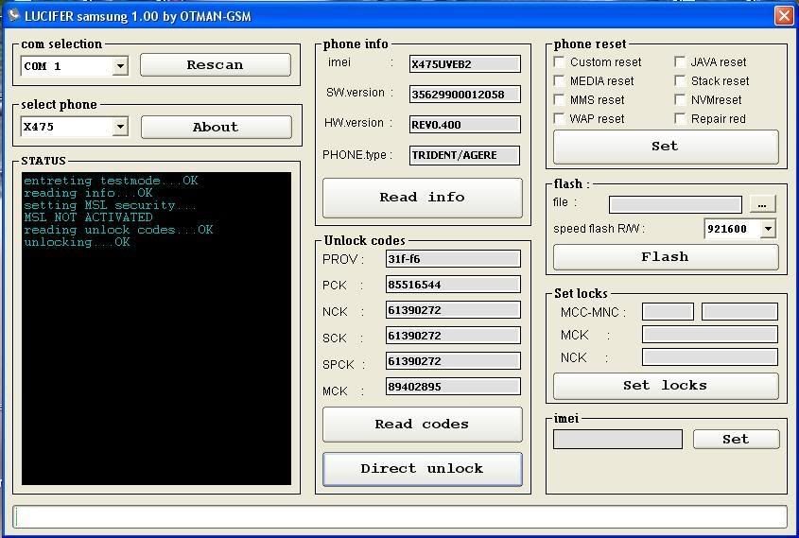799x538 pixels.
Task: Click 'reading info...OK' status line
Action: (x=88, y=193)
